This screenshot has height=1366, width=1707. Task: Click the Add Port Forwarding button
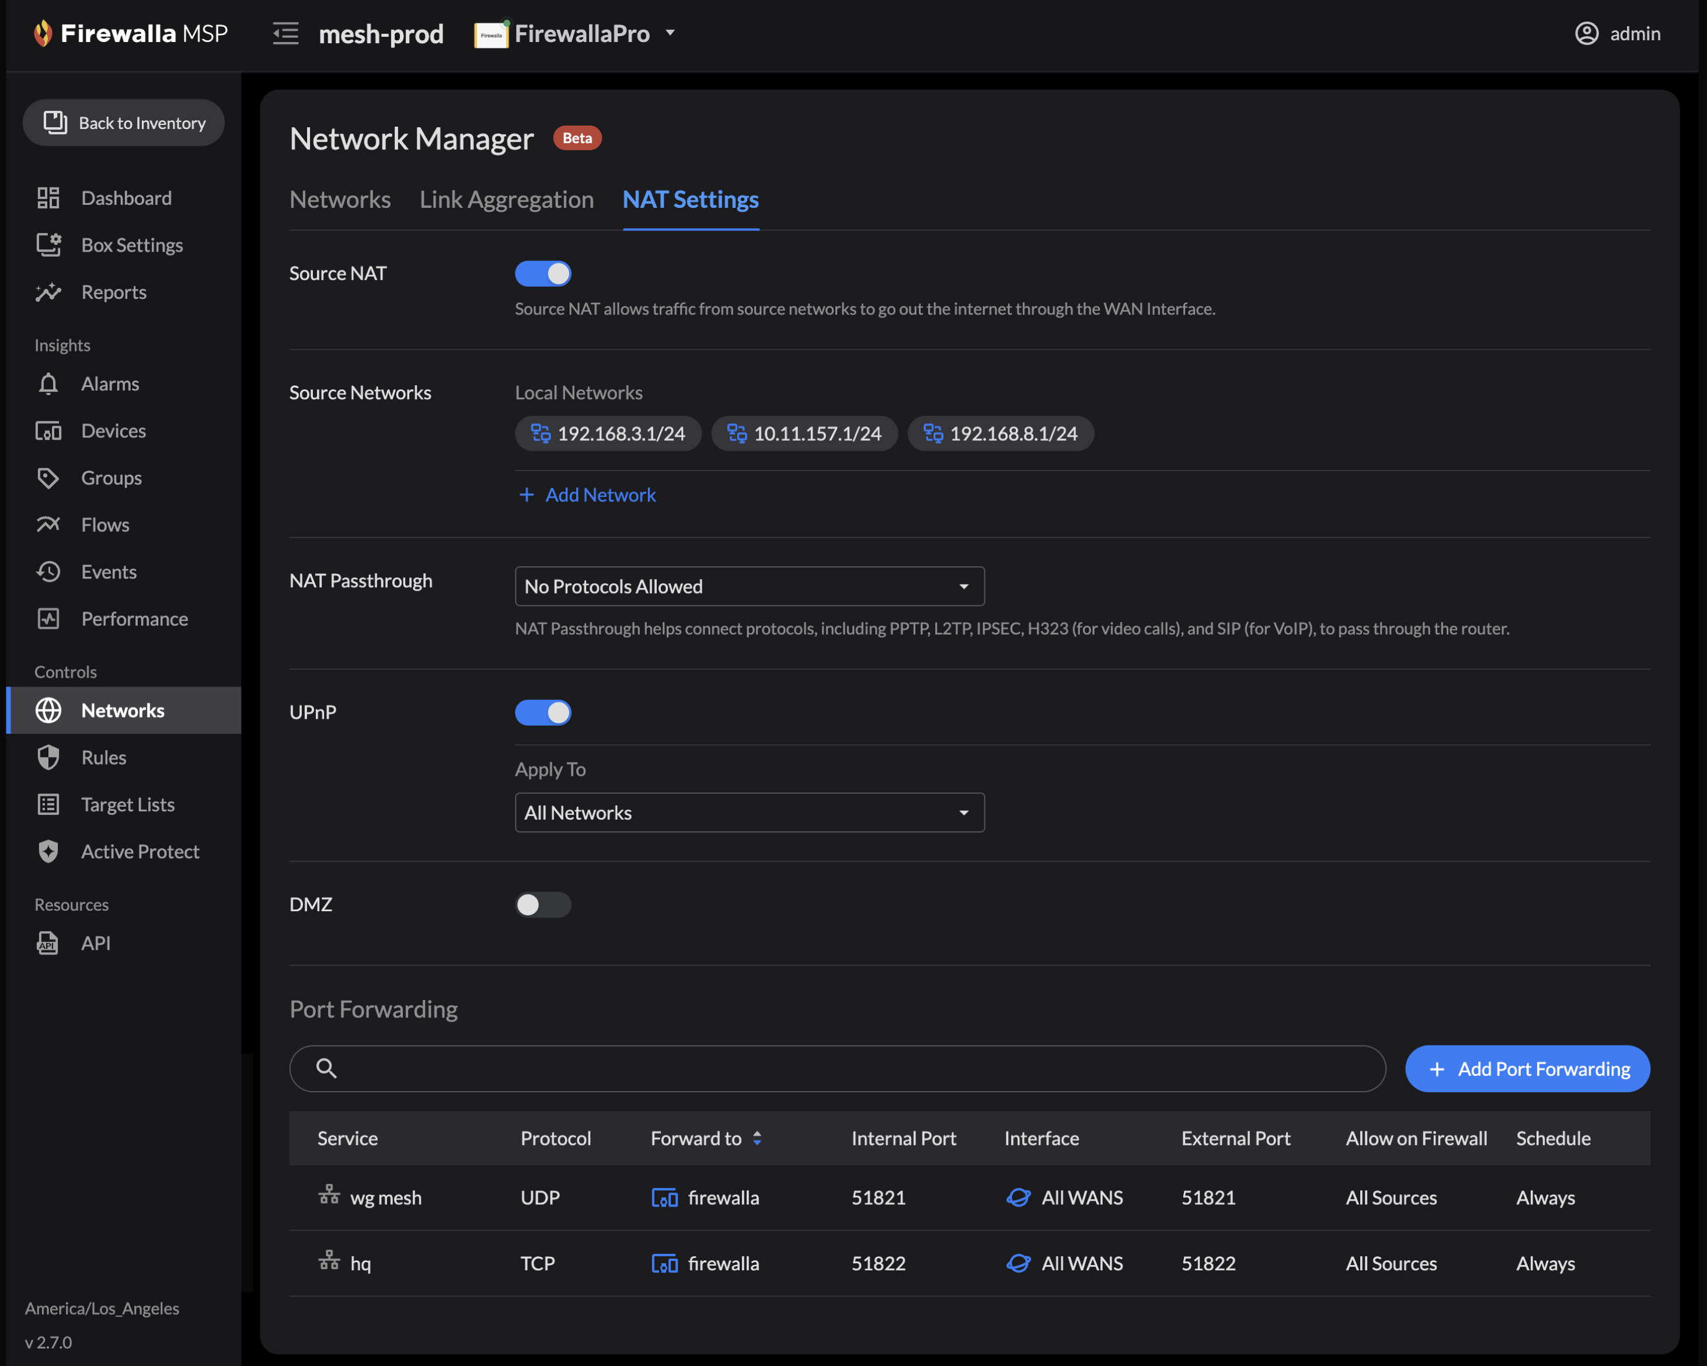pos(1527,1069)
